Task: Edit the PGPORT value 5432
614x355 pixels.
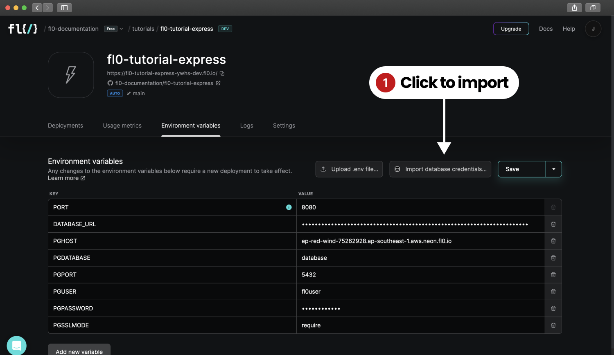Action: (x=420, y=275)
